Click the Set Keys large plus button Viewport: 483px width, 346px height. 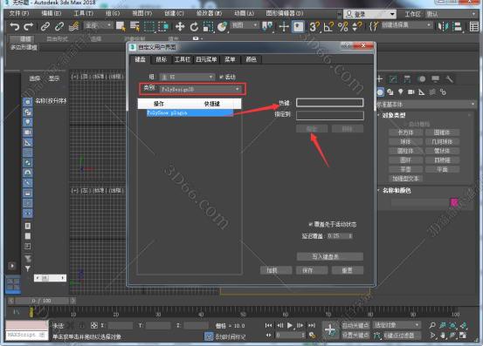330,330
